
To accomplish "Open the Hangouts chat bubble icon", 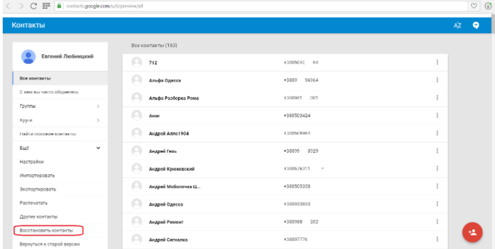I will (x=476, y=26).
